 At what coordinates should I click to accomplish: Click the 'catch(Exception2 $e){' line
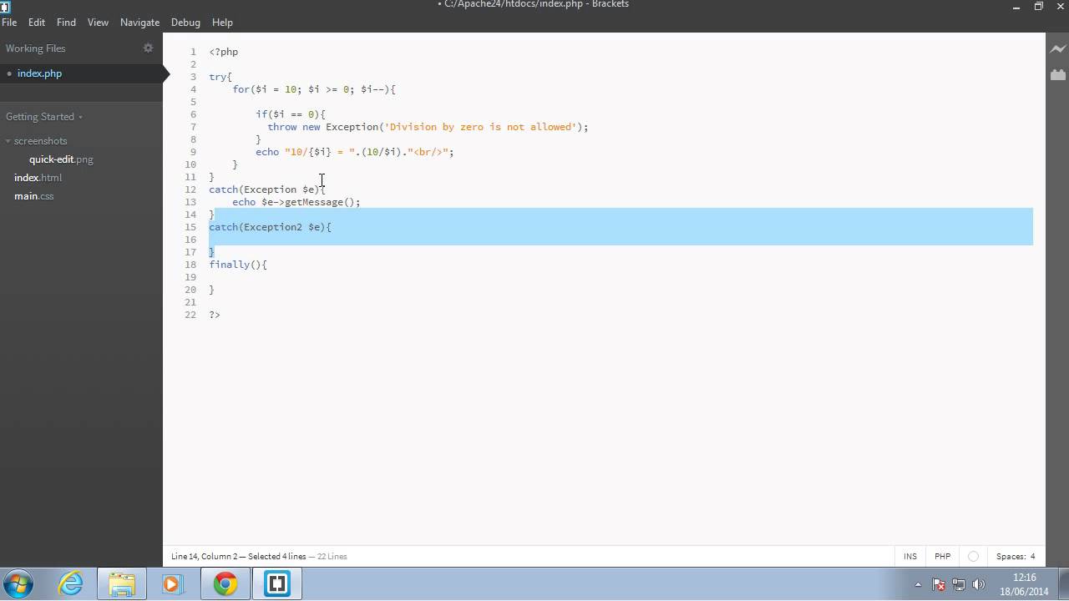tap(270, 227)
